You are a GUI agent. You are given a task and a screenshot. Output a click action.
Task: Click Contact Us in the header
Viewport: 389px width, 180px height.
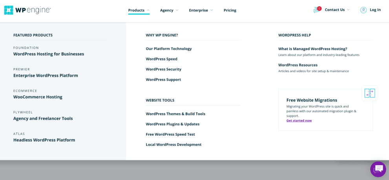pos(335,10)
